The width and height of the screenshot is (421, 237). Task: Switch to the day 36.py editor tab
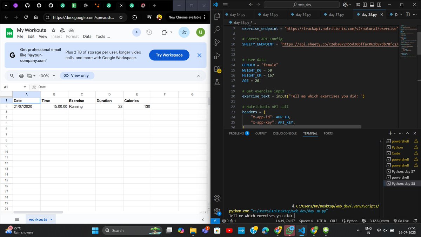tap(301, 14)
